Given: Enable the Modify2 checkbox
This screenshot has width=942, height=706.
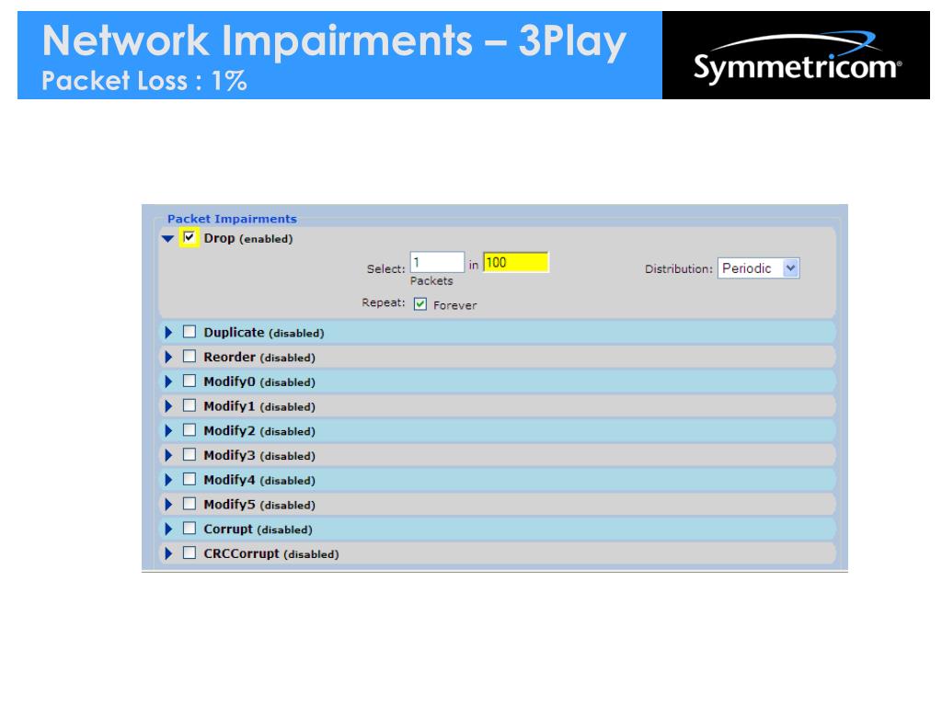Looking at the screenshot, I should click(190, 430).
